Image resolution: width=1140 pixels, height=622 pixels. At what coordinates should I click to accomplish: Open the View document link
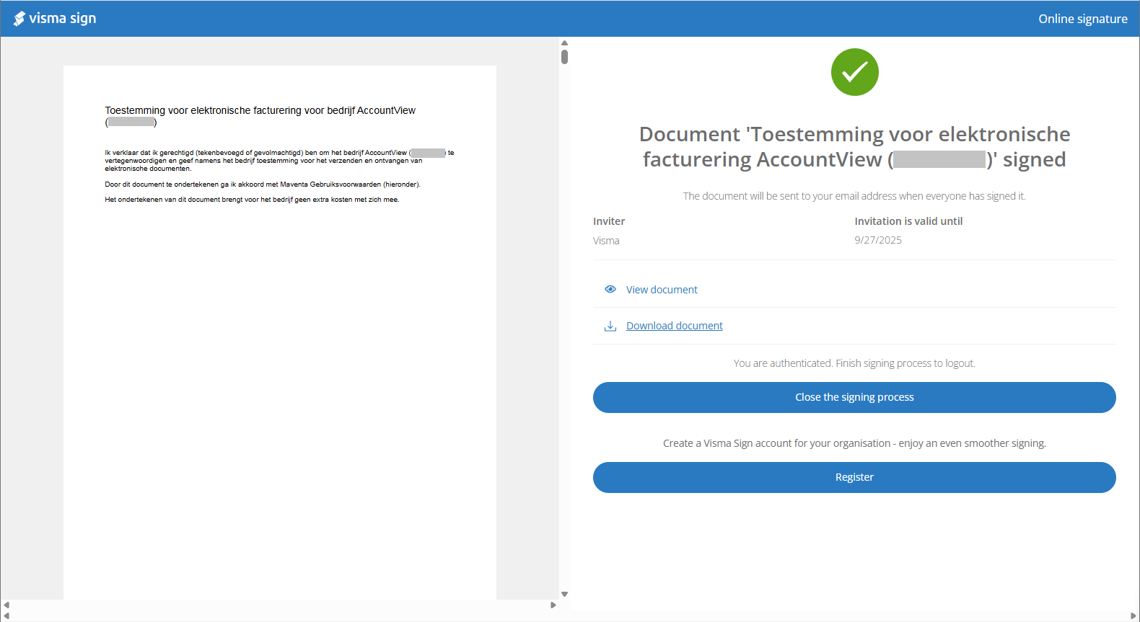point(661,290)
